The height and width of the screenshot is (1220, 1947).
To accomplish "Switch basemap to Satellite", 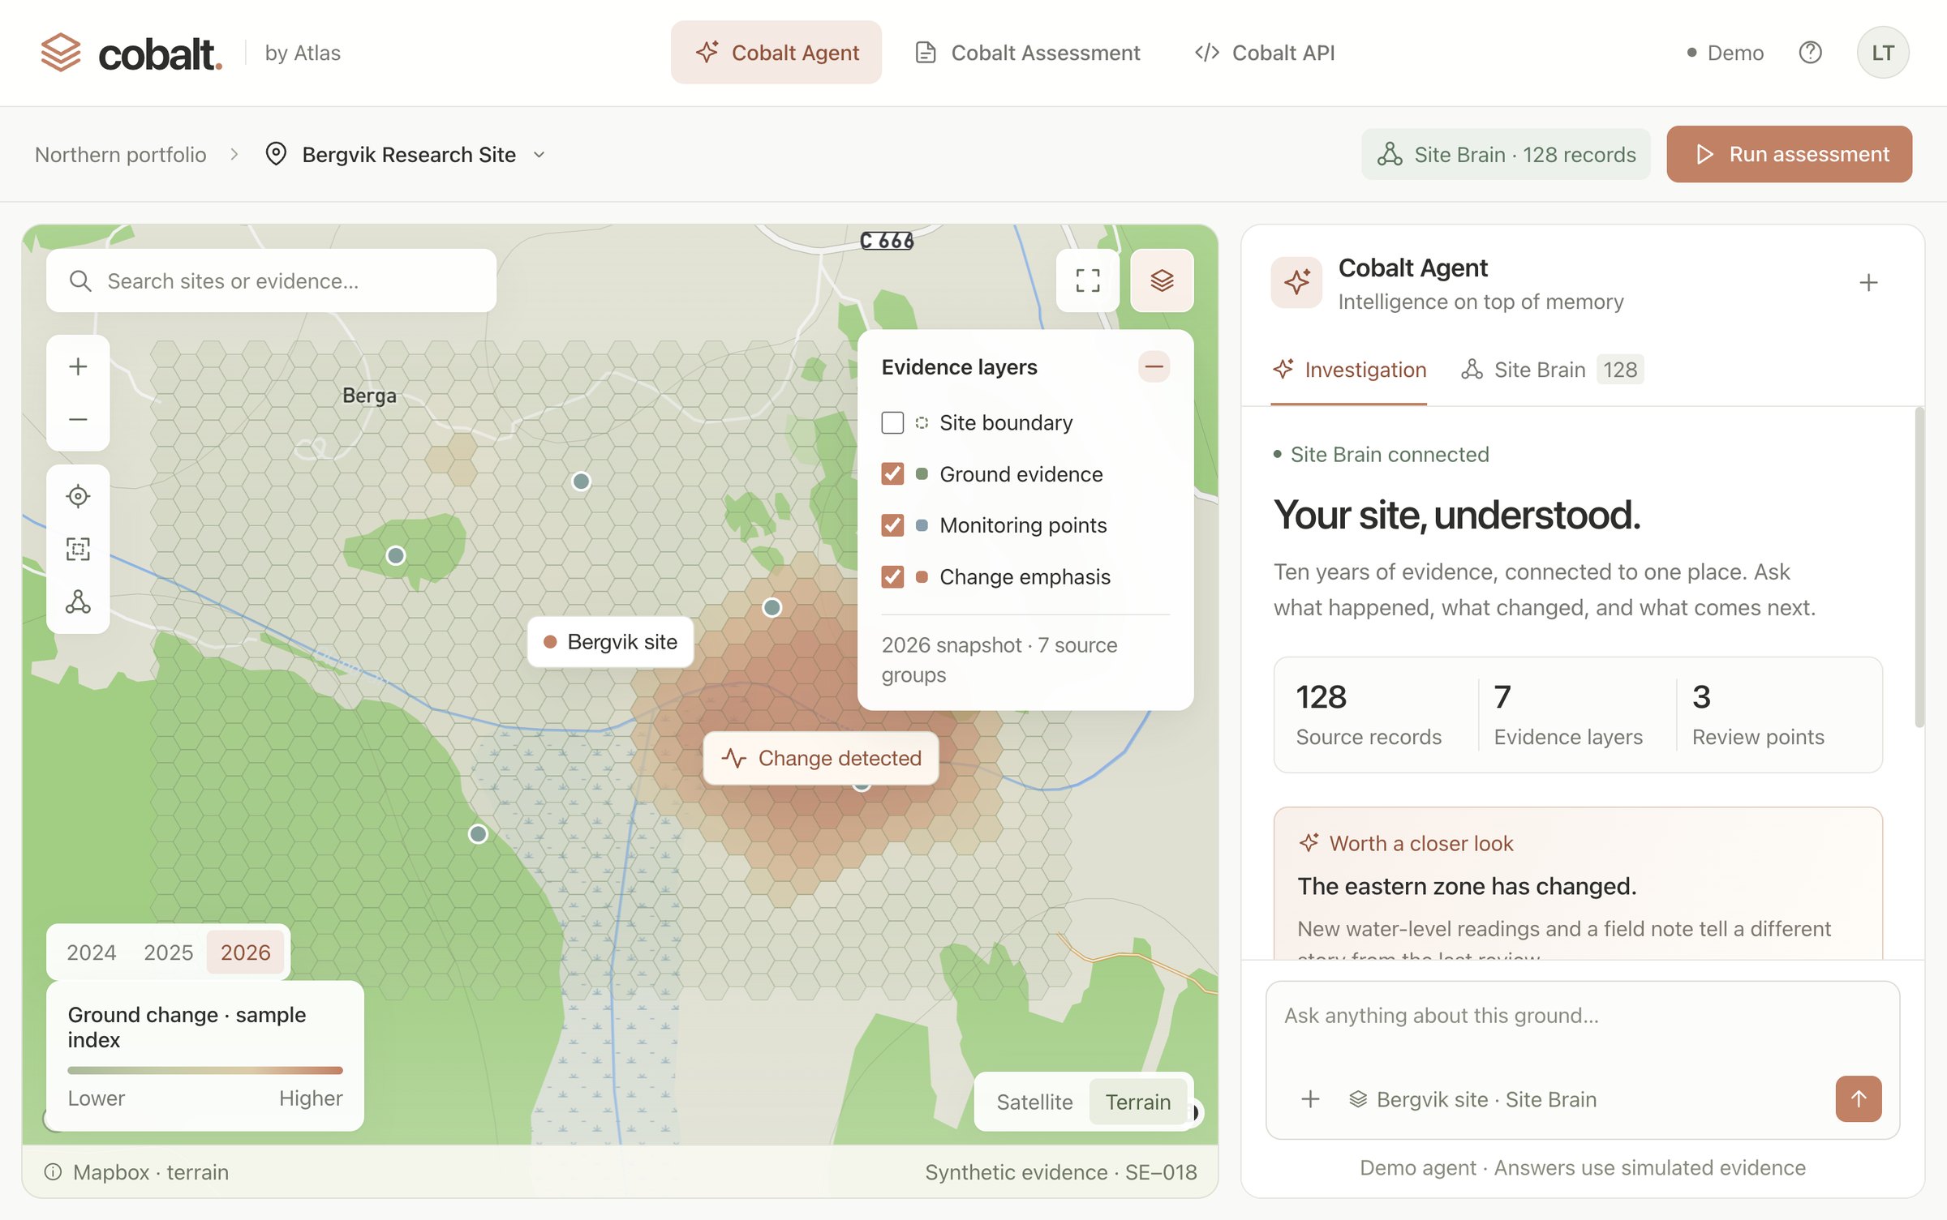I will point(1034,1102).
